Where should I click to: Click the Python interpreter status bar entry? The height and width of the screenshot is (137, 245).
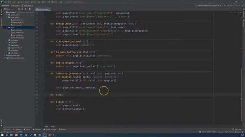[233, 132]
